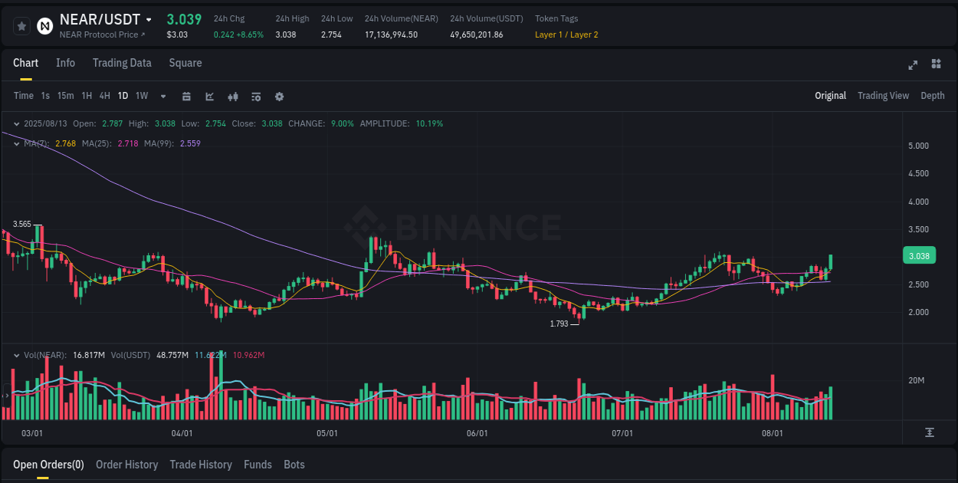This screenshot has height=483, width=958.
Task: Open the extra timeframe dropdown arrow
Action: [x=162, y=97]
